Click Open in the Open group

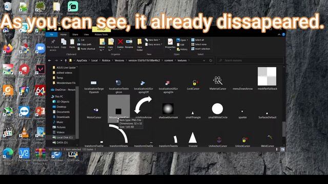(182, 40)
